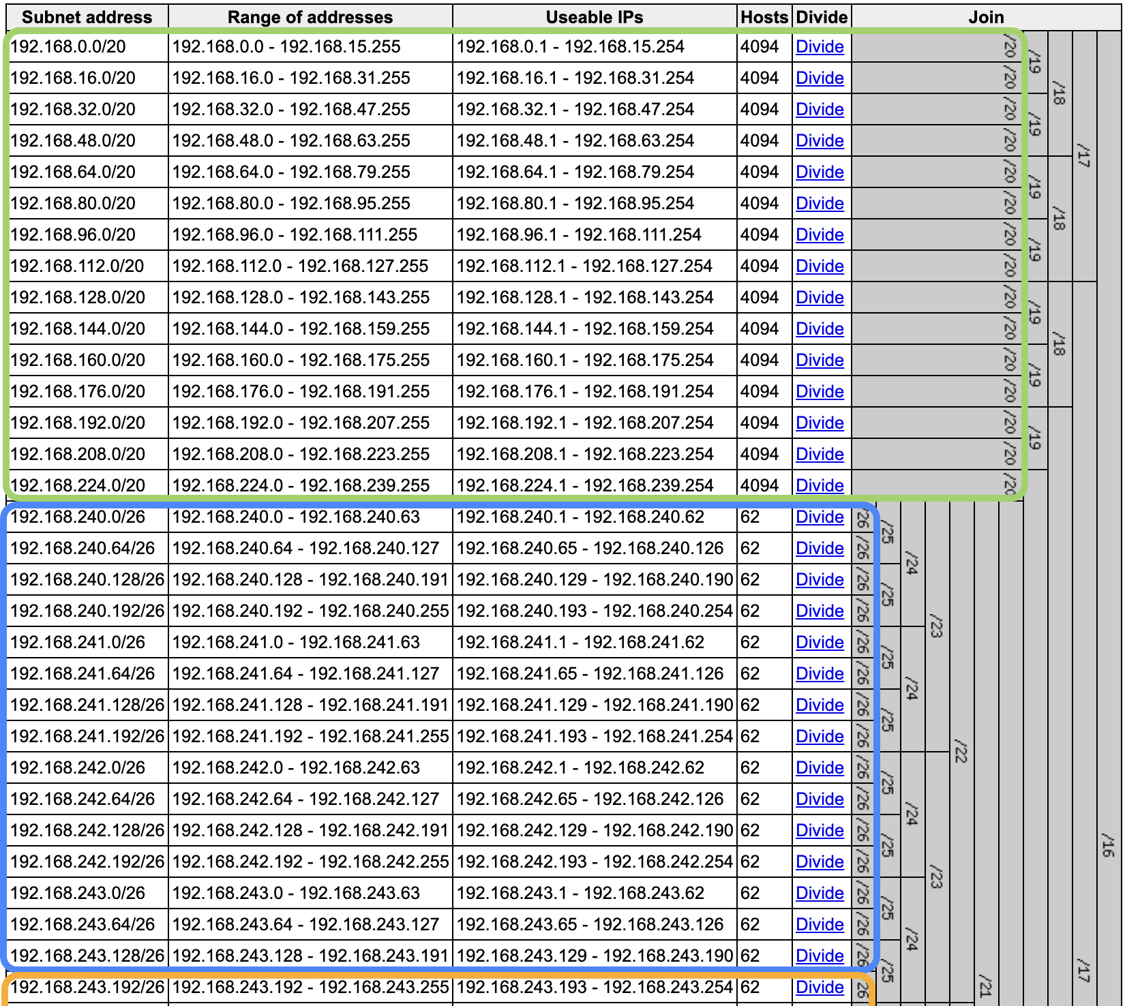Screen dimensions: 1125x1006
Task: Split 192.168.240.192/26 using Divide link
Action: [820, 611]
